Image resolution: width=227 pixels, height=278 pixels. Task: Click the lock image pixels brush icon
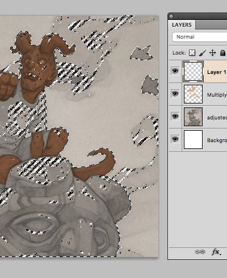(203, 53)
